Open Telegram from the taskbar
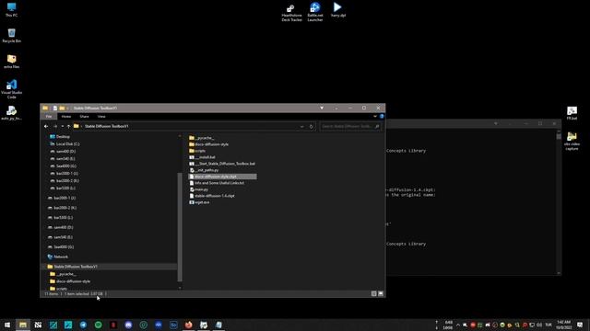The image size is (590, 331). (83, 325)
